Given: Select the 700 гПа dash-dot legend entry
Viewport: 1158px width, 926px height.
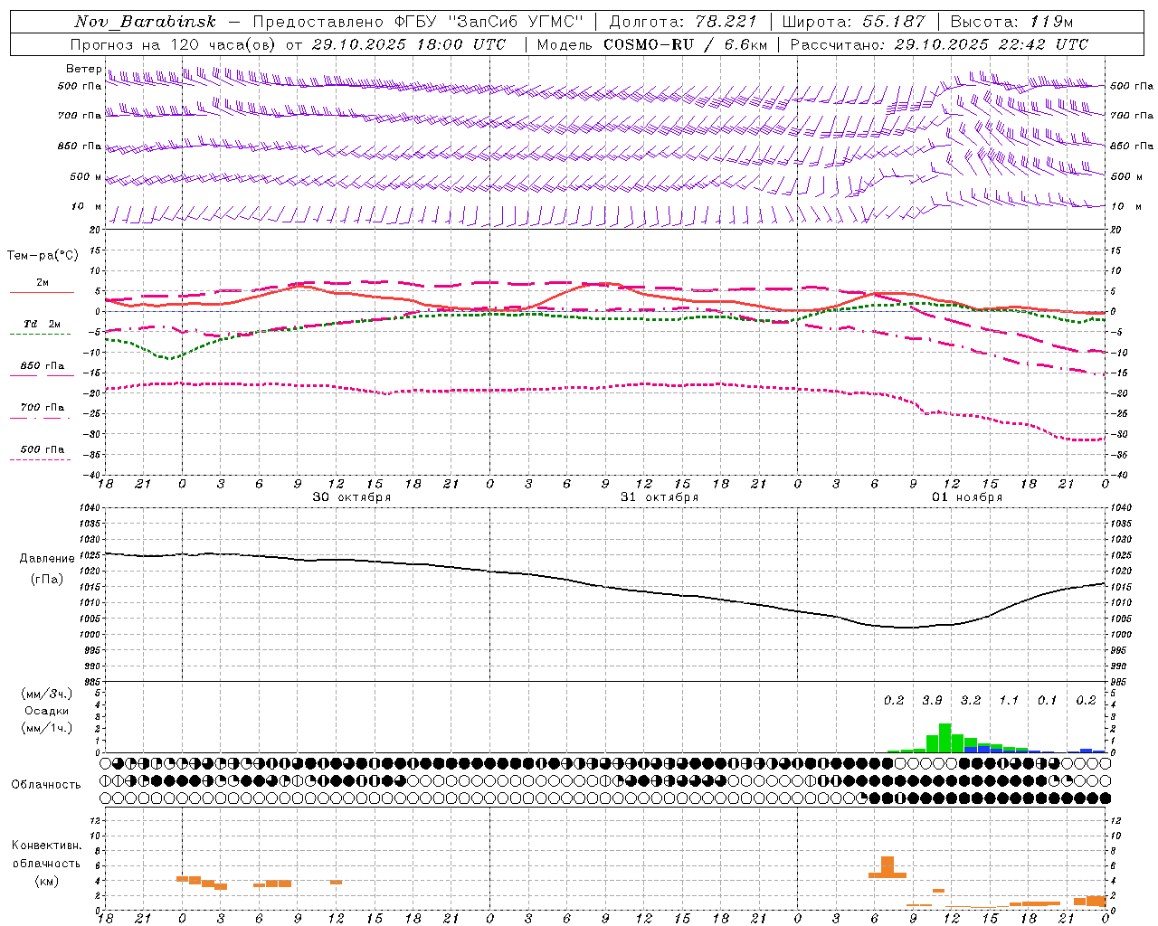Looking at the screenshot, I should (x=43, y=408).
